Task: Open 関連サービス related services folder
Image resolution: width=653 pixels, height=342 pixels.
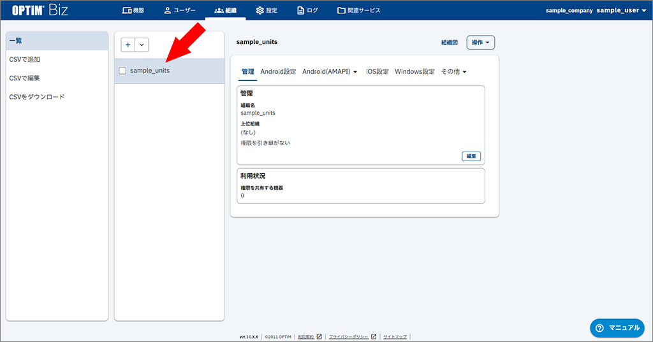Action: pyautogui.click(x=358, y=10)
